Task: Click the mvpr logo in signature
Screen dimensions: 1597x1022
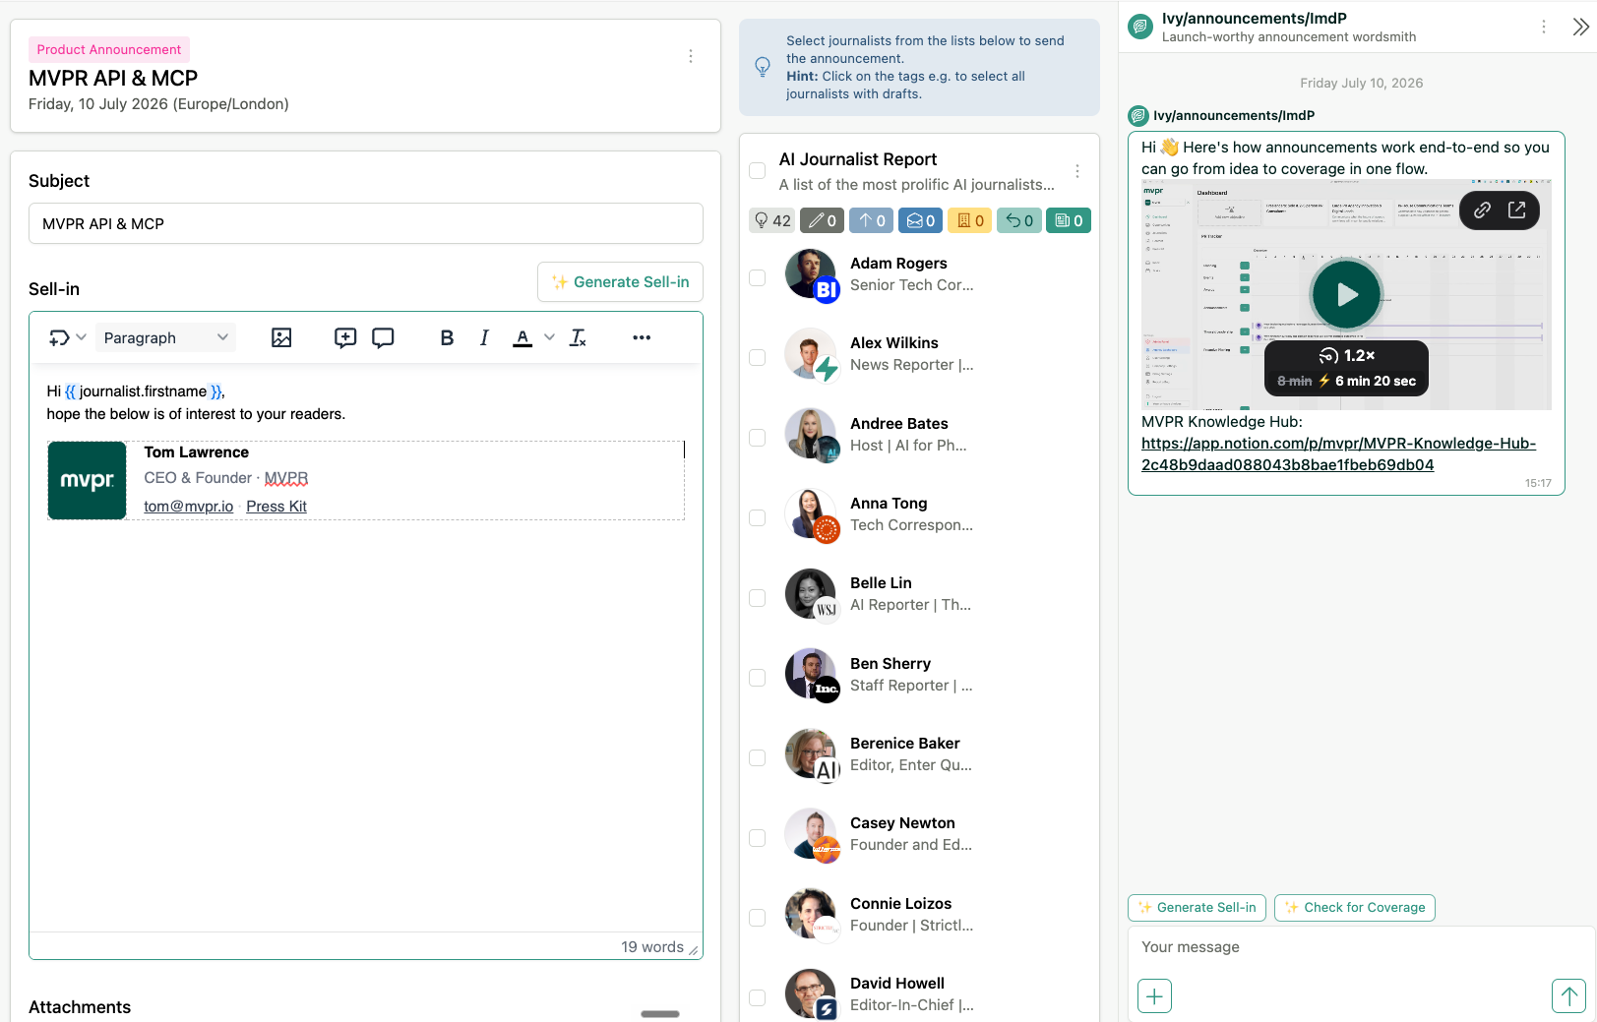Action: pos(88,480)
